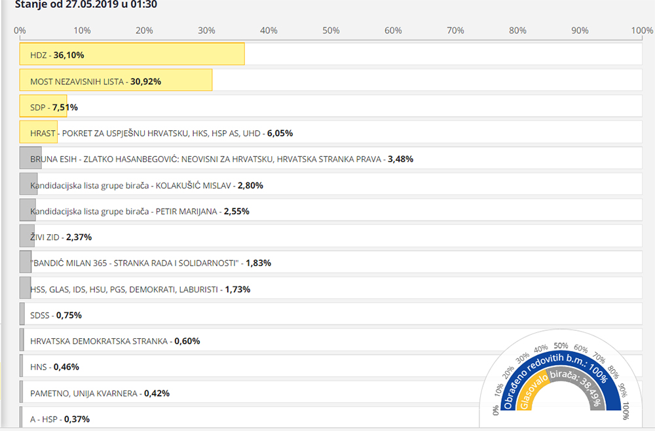655x431 pixels.
Task: Click the 'Stanje od 27.05.2019' timestamp heading
Action: point(86,5)
